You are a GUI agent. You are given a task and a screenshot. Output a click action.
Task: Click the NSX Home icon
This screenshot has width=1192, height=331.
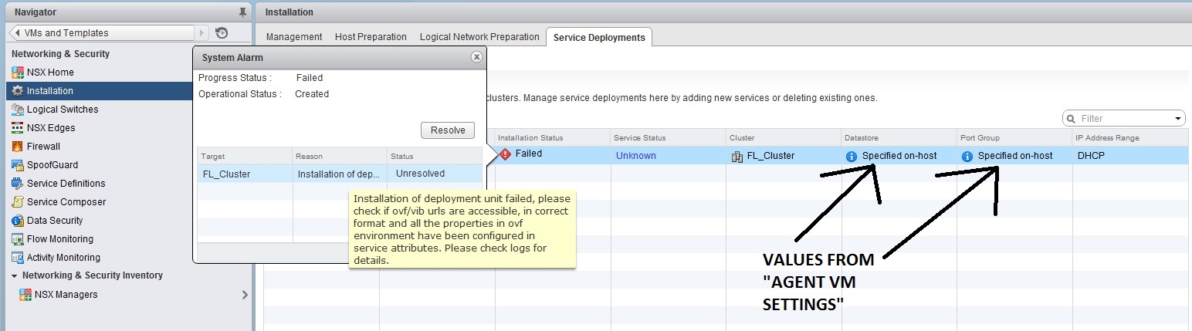(x=18, y=73)
